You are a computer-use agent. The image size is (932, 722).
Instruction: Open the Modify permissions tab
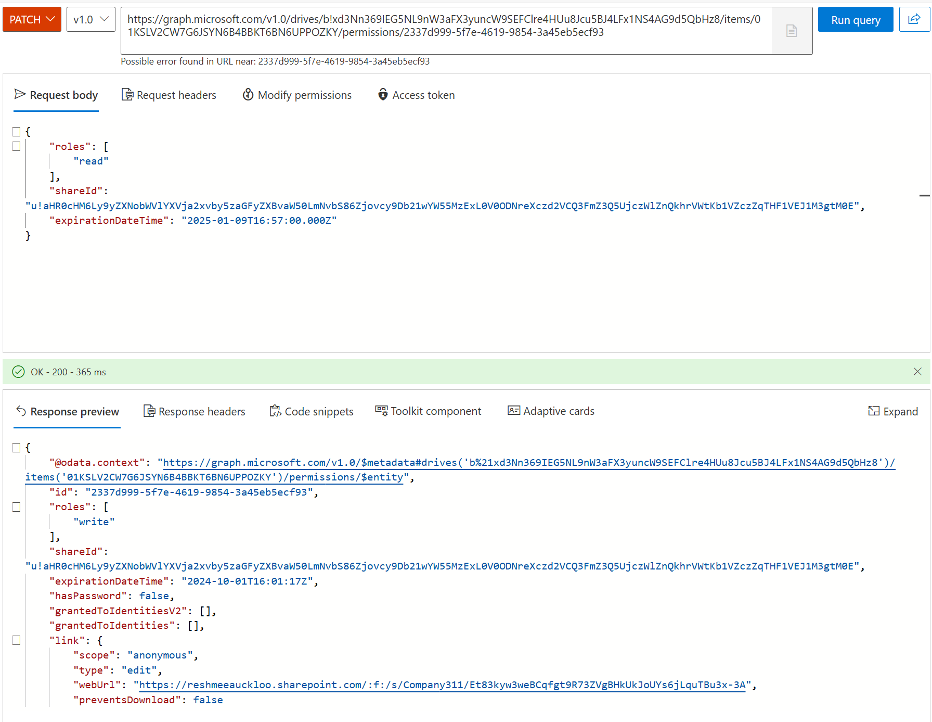297,95
